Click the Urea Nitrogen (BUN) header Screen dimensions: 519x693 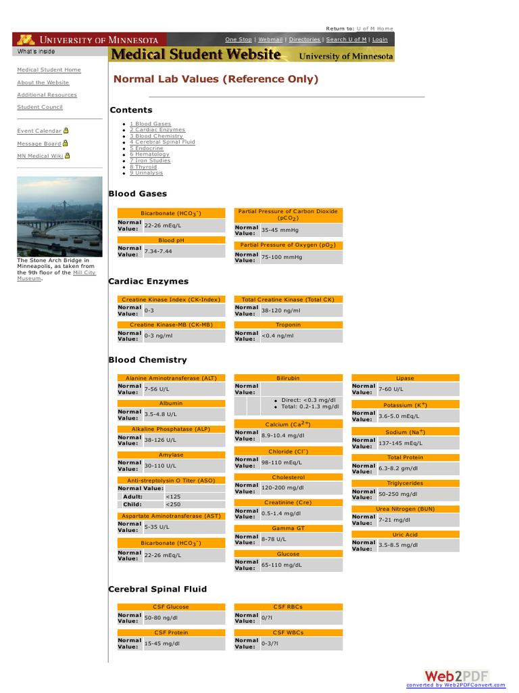coord(405,509)
